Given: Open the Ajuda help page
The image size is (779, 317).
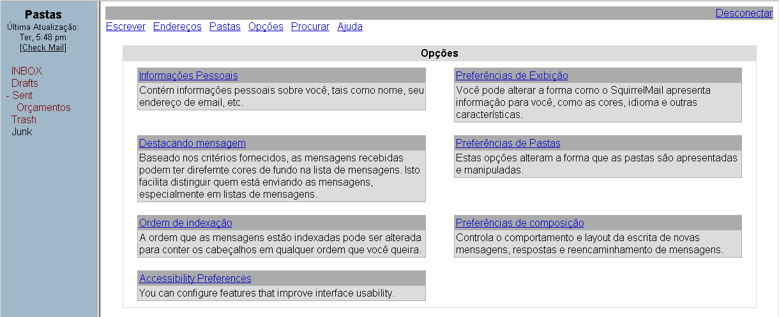Looking at the screenshot, I should [x=350, y=27].
